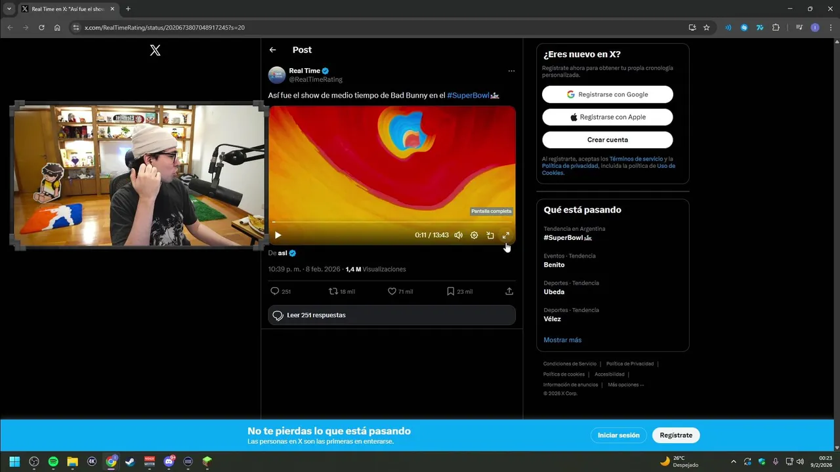Screen dimensions: 840x472
Task: Open the Shazam extension icon
Action: point(744,28)
